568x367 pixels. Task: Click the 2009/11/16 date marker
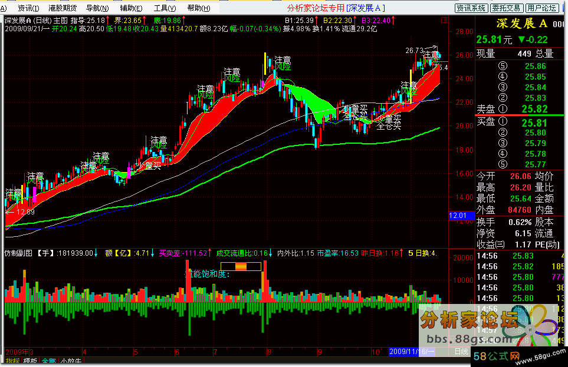tap(412, 352)
